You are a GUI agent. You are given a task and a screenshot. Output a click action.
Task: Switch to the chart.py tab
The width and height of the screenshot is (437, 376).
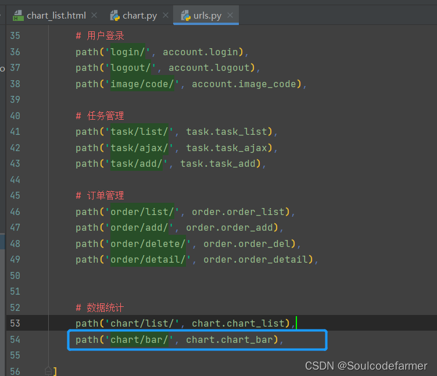point(139,15)
